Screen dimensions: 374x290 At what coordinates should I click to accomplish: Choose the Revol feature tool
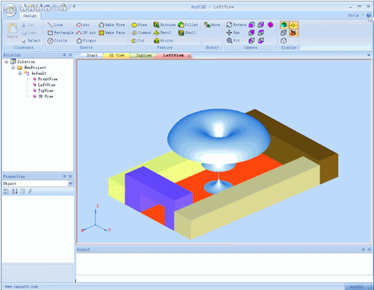point(162,33)
